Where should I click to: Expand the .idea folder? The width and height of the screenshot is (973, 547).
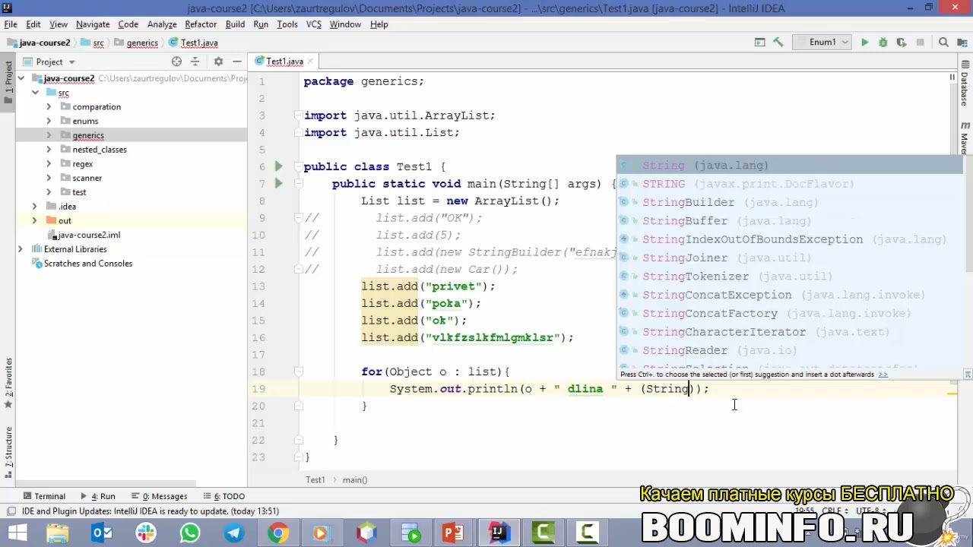[35, 207]
